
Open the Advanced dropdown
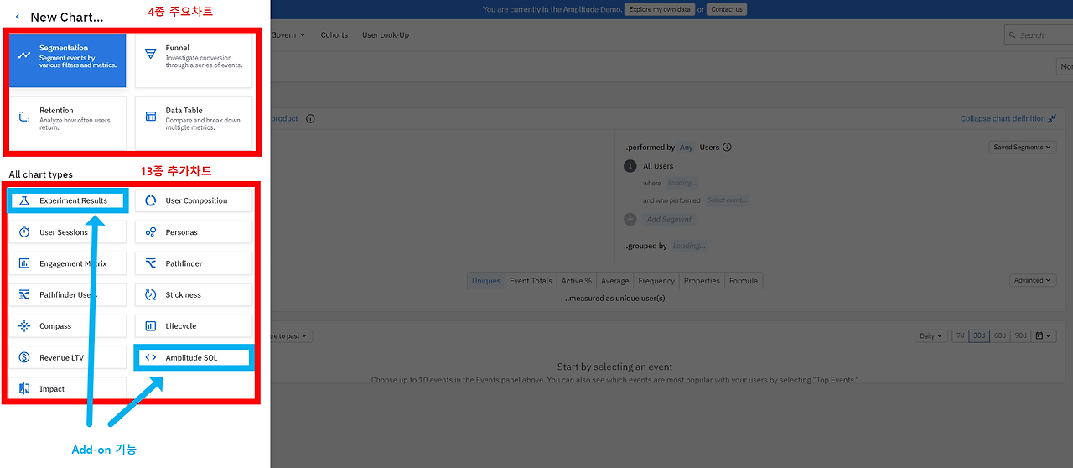(1032, 280)
